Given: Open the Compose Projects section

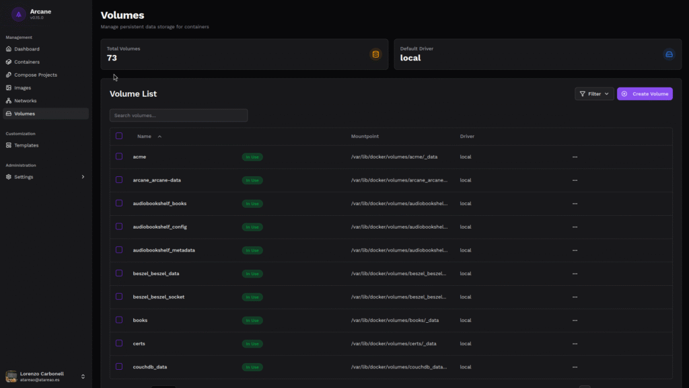Looking at the screenshot, I should pos(35,75).
